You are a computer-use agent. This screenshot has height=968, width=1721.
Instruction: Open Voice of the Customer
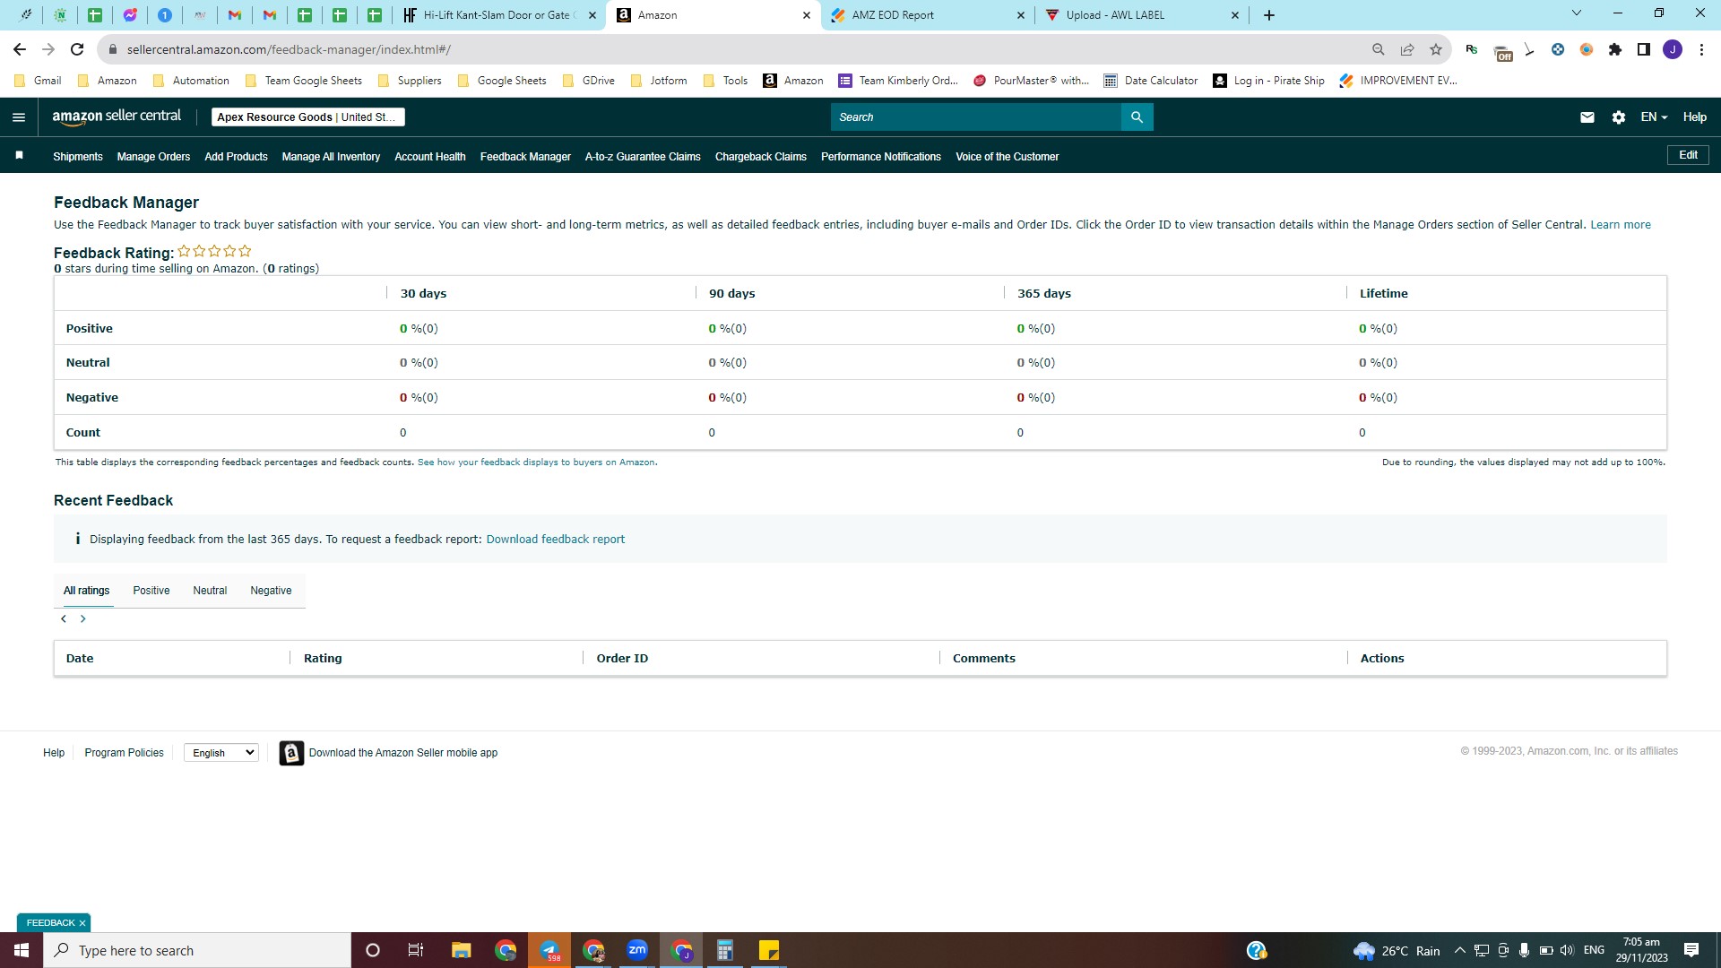1008,157
